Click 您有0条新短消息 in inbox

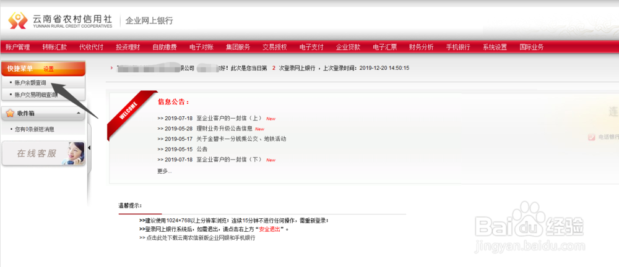click(x=34, y=129)
